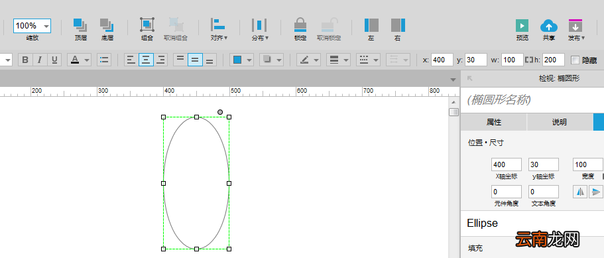
Task: Click the ellipse's gray rotation handle
Action: coord(220,112)
